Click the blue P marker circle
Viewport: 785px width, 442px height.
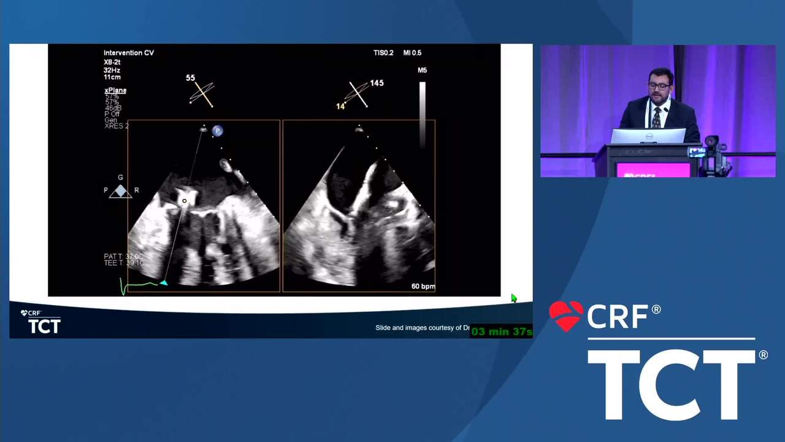(x=217, y=131)
